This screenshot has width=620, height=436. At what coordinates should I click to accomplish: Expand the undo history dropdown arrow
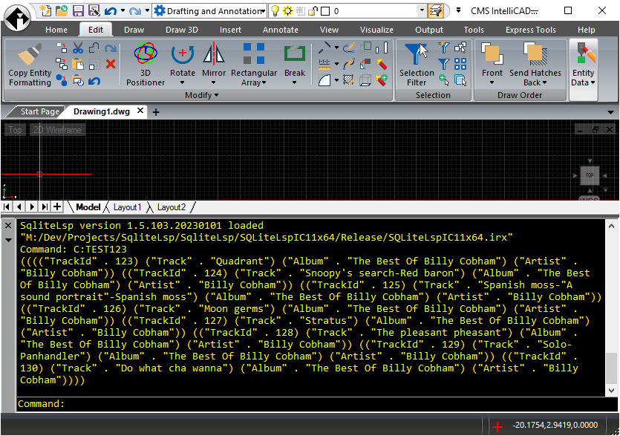click(x=123, y=10)
